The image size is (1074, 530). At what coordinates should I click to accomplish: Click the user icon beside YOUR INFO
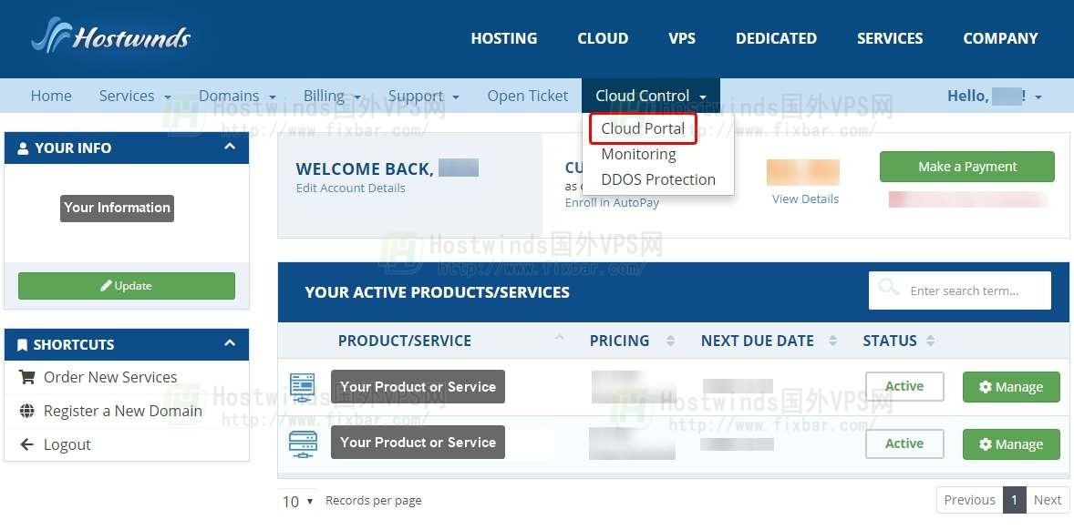(24, 148)
